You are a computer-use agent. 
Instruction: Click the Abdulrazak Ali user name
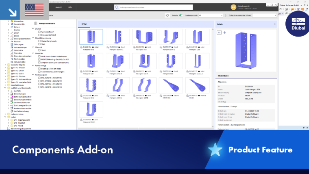(244, 6)
